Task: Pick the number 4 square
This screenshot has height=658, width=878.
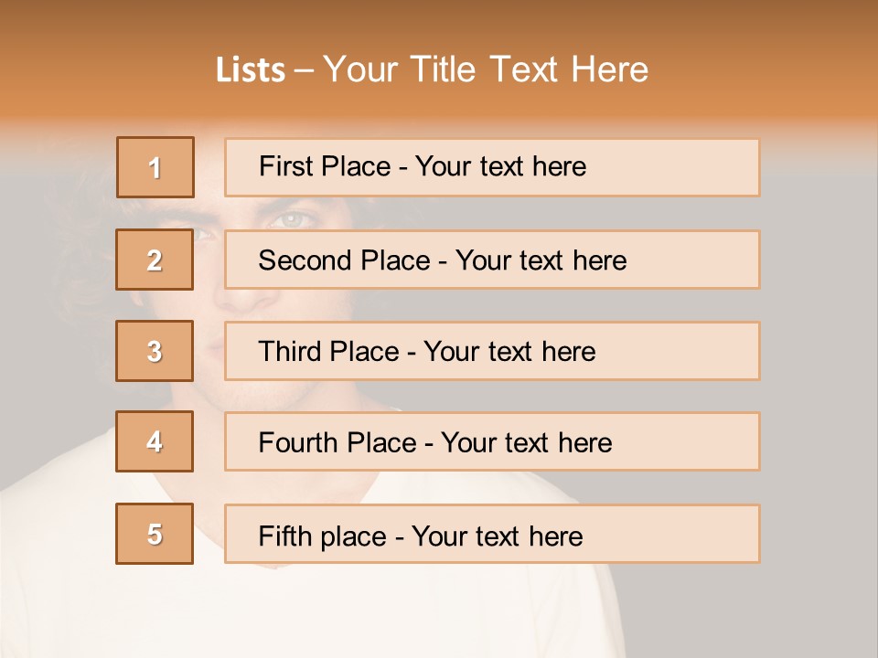Action: [155, 441]
